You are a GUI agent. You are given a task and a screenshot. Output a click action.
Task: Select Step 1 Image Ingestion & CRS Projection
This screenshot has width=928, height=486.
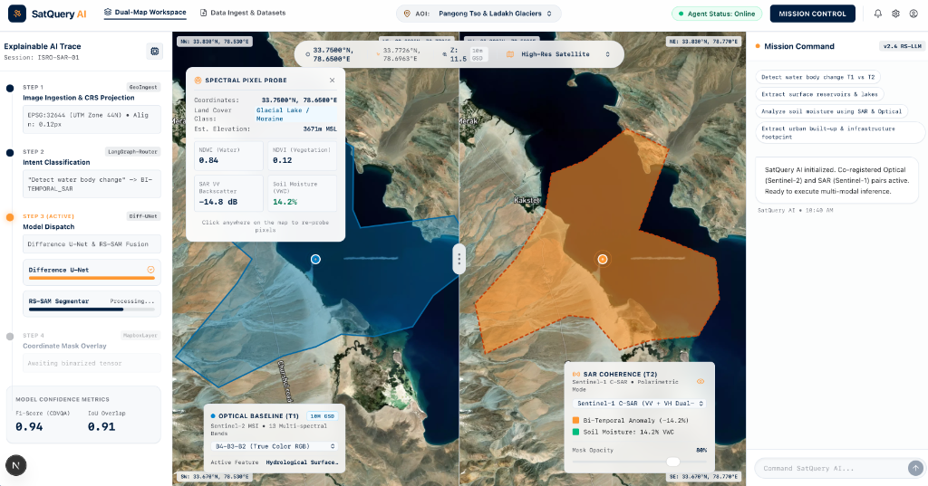point(79,98)
